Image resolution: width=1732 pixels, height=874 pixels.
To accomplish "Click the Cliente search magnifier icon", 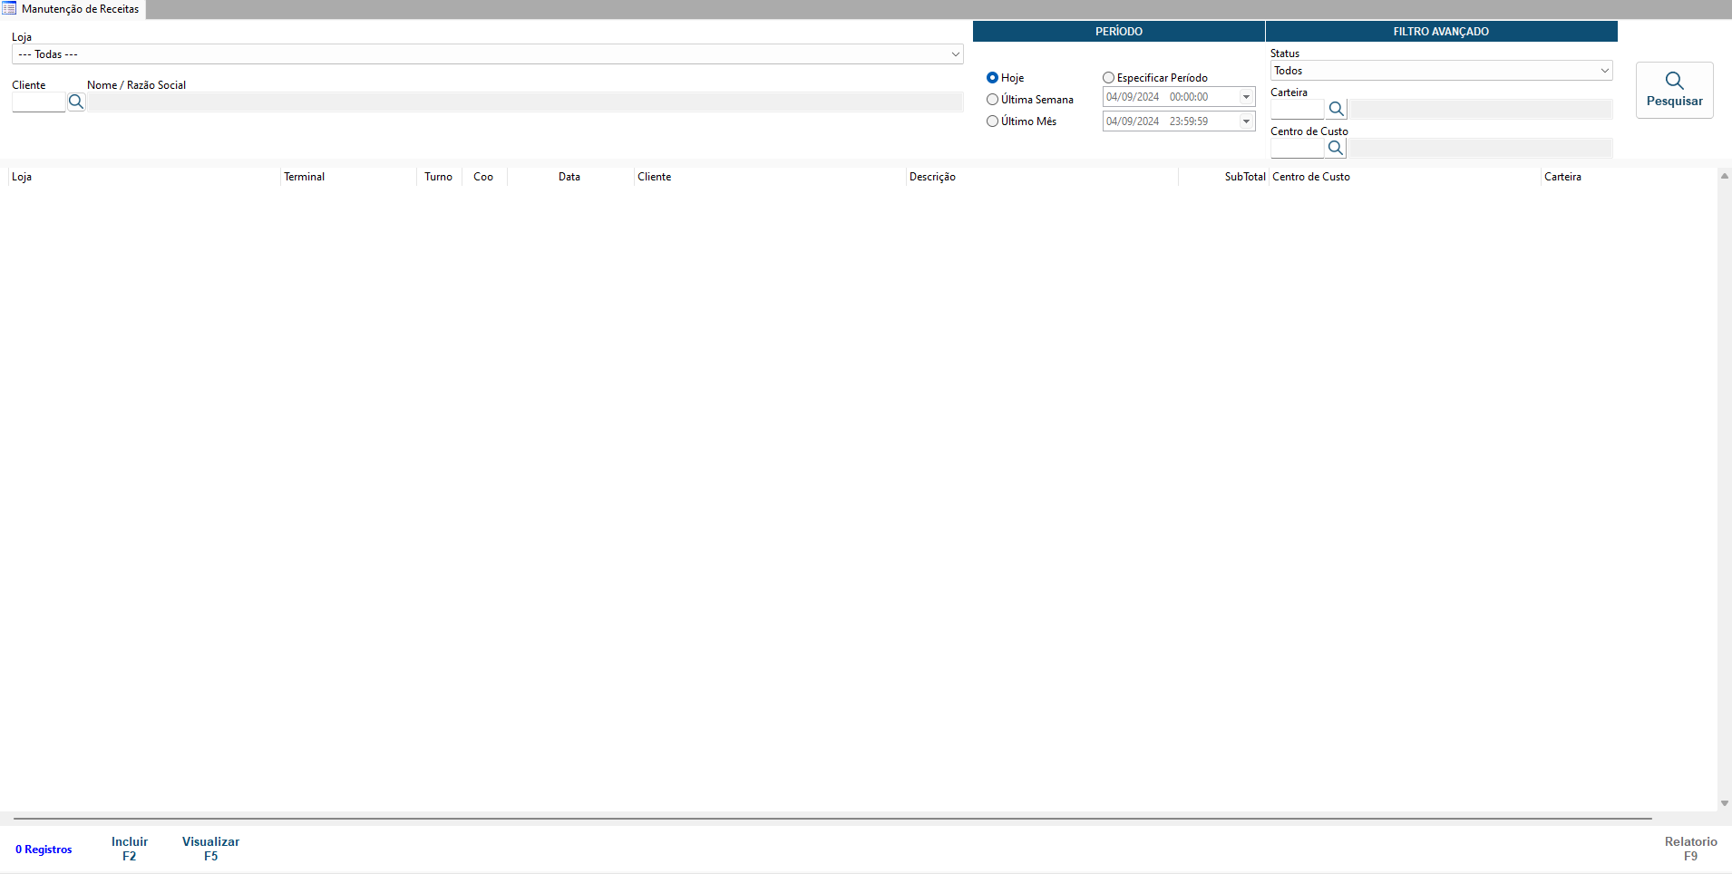I will pyautogui.click(x=76, y=102).
